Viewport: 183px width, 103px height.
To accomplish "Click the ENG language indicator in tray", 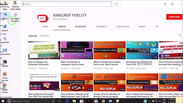I will (164, 100).
